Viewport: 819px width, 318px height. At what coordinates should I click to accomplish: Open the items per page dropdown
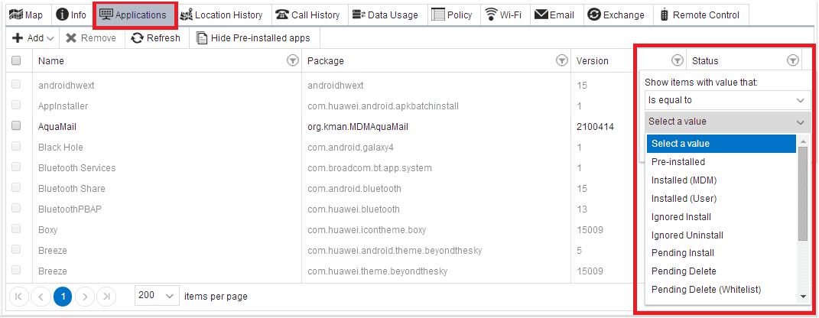[x=157, y=296]
